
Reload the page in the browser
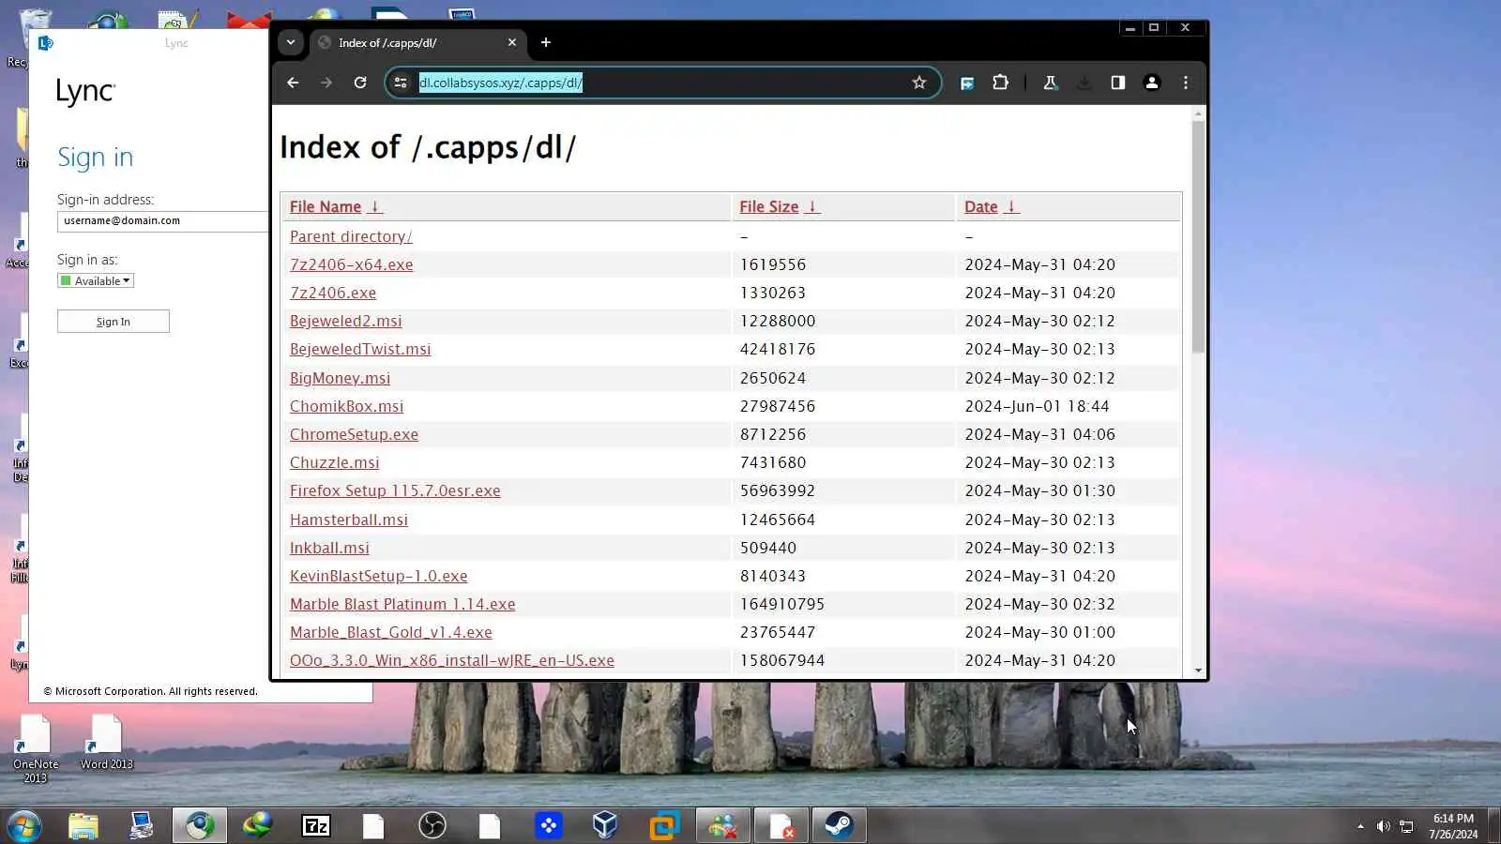point(360,83)
